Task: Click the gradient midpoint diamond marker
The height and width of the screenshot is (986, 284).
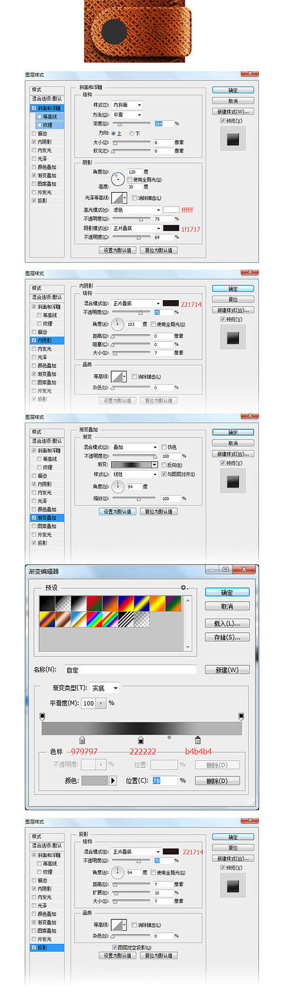Action: point(169,738)
